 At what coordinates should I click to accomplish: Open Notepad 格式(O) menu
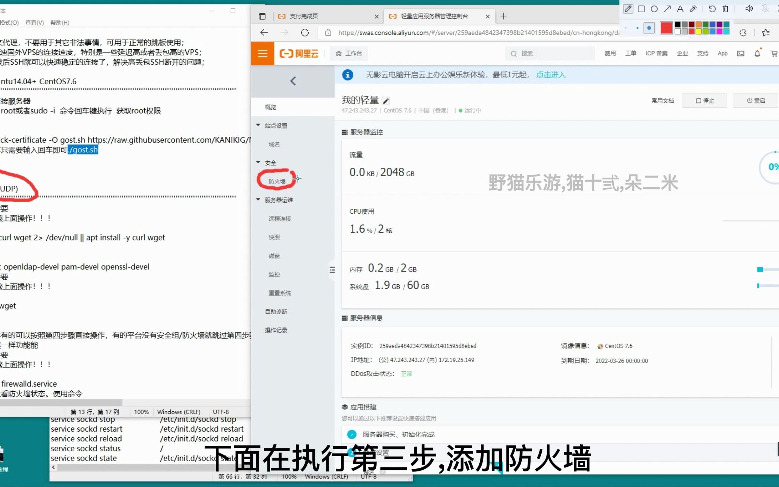click(x=9, y=23)
